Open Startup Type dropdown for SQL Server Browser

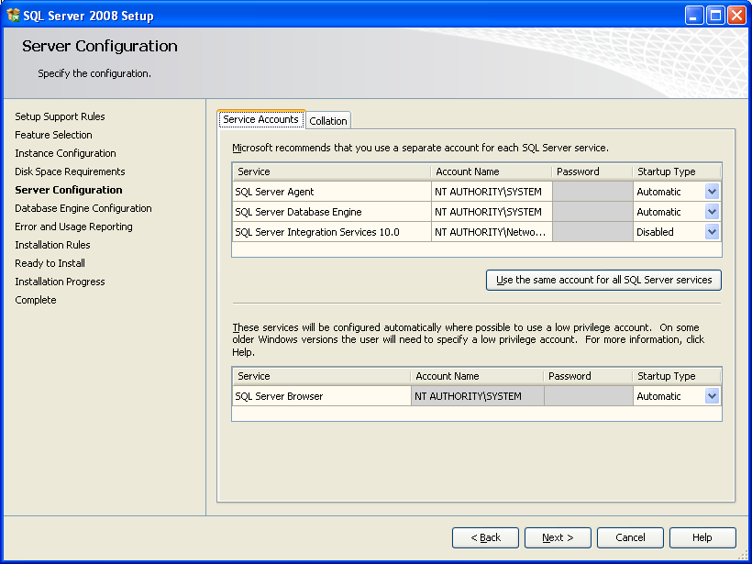point(712,396)
